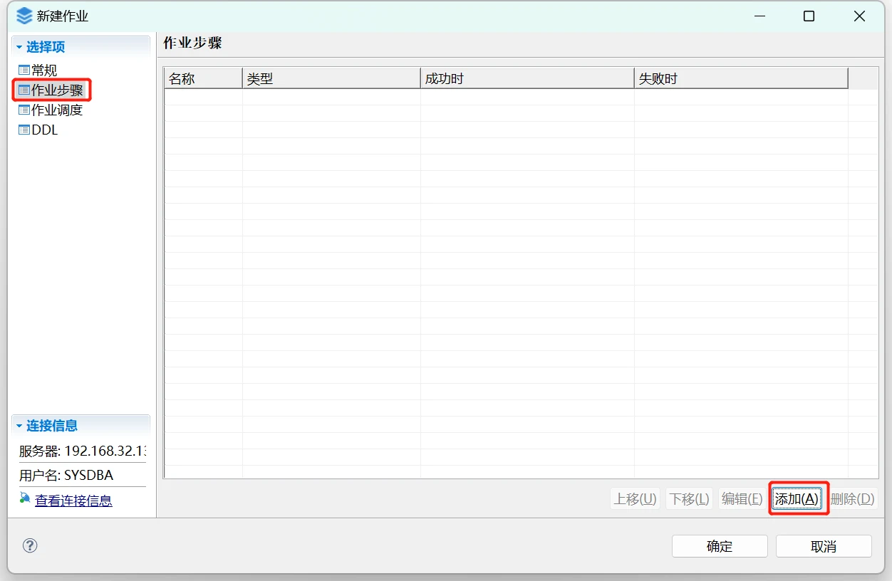Cancel the dialog with 取消
This screenshot has width=892, height=581.
(x=823, y=546)
